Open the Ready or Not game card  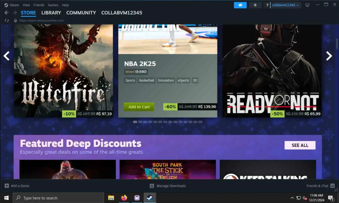[272, 71]
